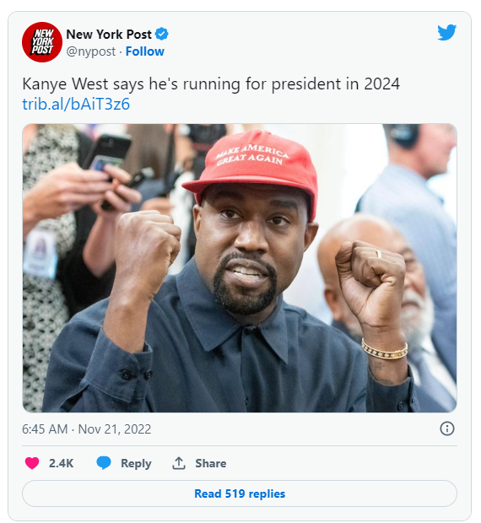Click the tweet card's empty bottom margin
Screen dimensions: 481x523
click(240, 514)
